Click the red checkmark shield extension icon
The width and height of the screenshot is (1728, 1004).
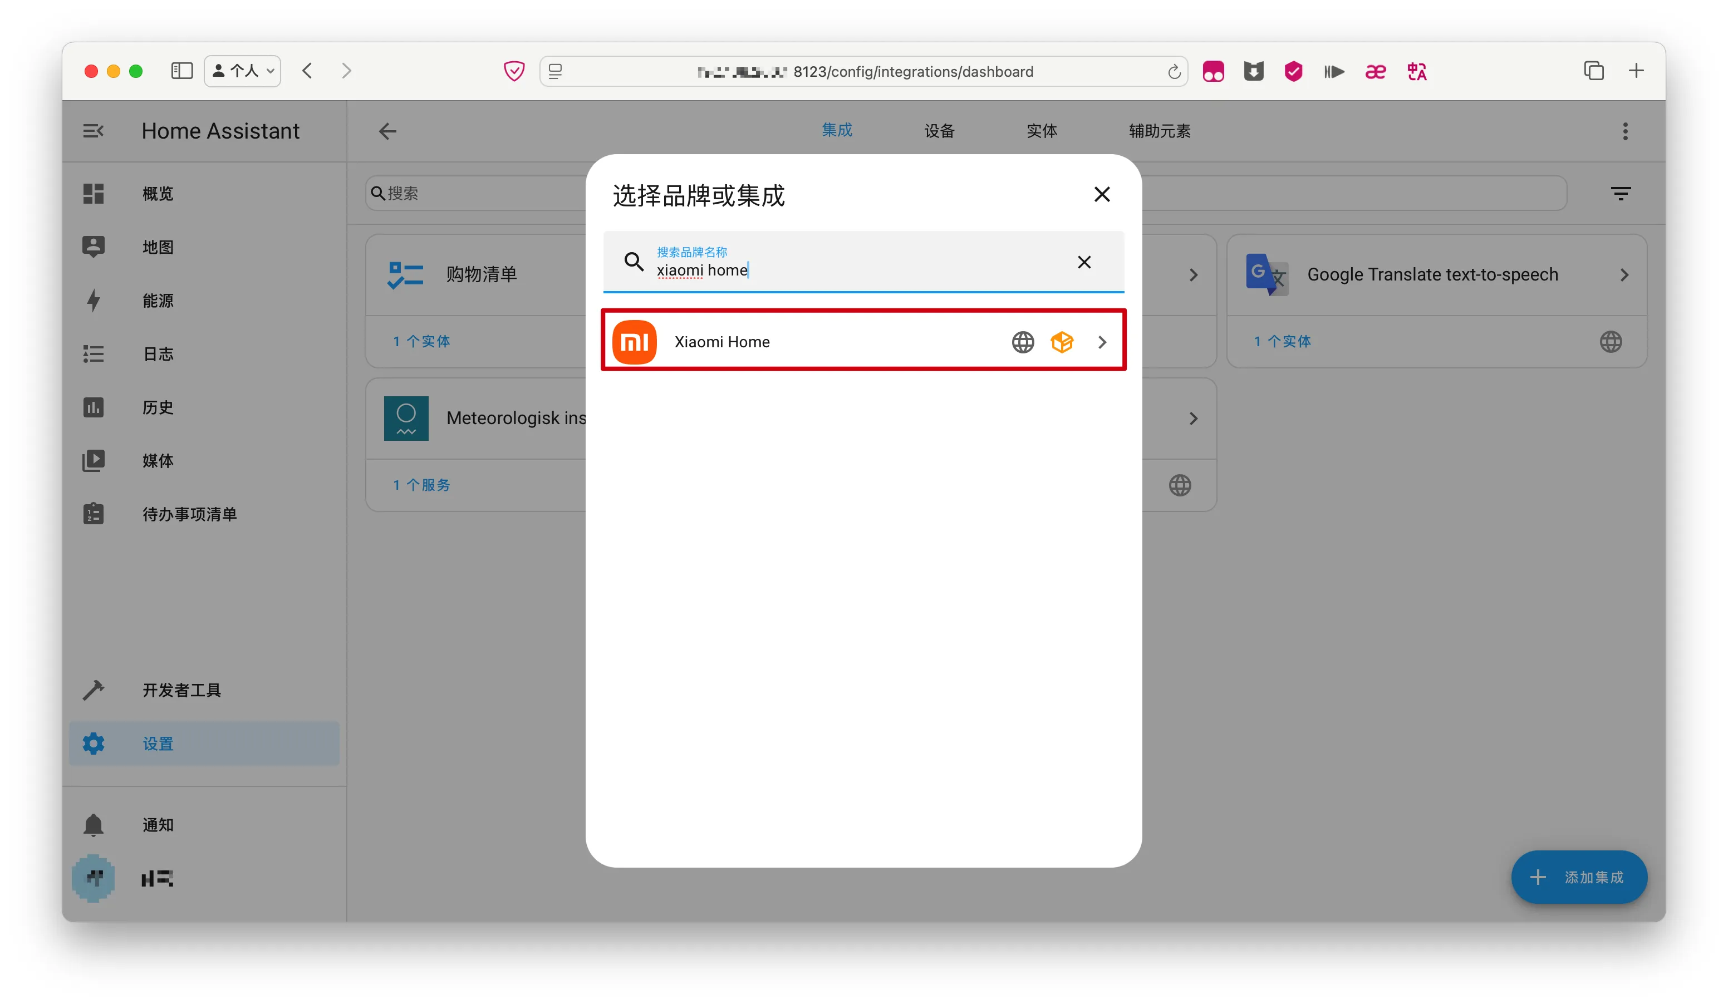coord(1293,71)
